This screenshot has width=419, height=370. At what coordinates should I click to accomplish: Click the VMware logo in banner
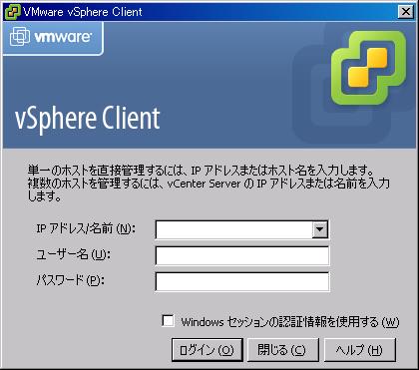tap(52, 37)
